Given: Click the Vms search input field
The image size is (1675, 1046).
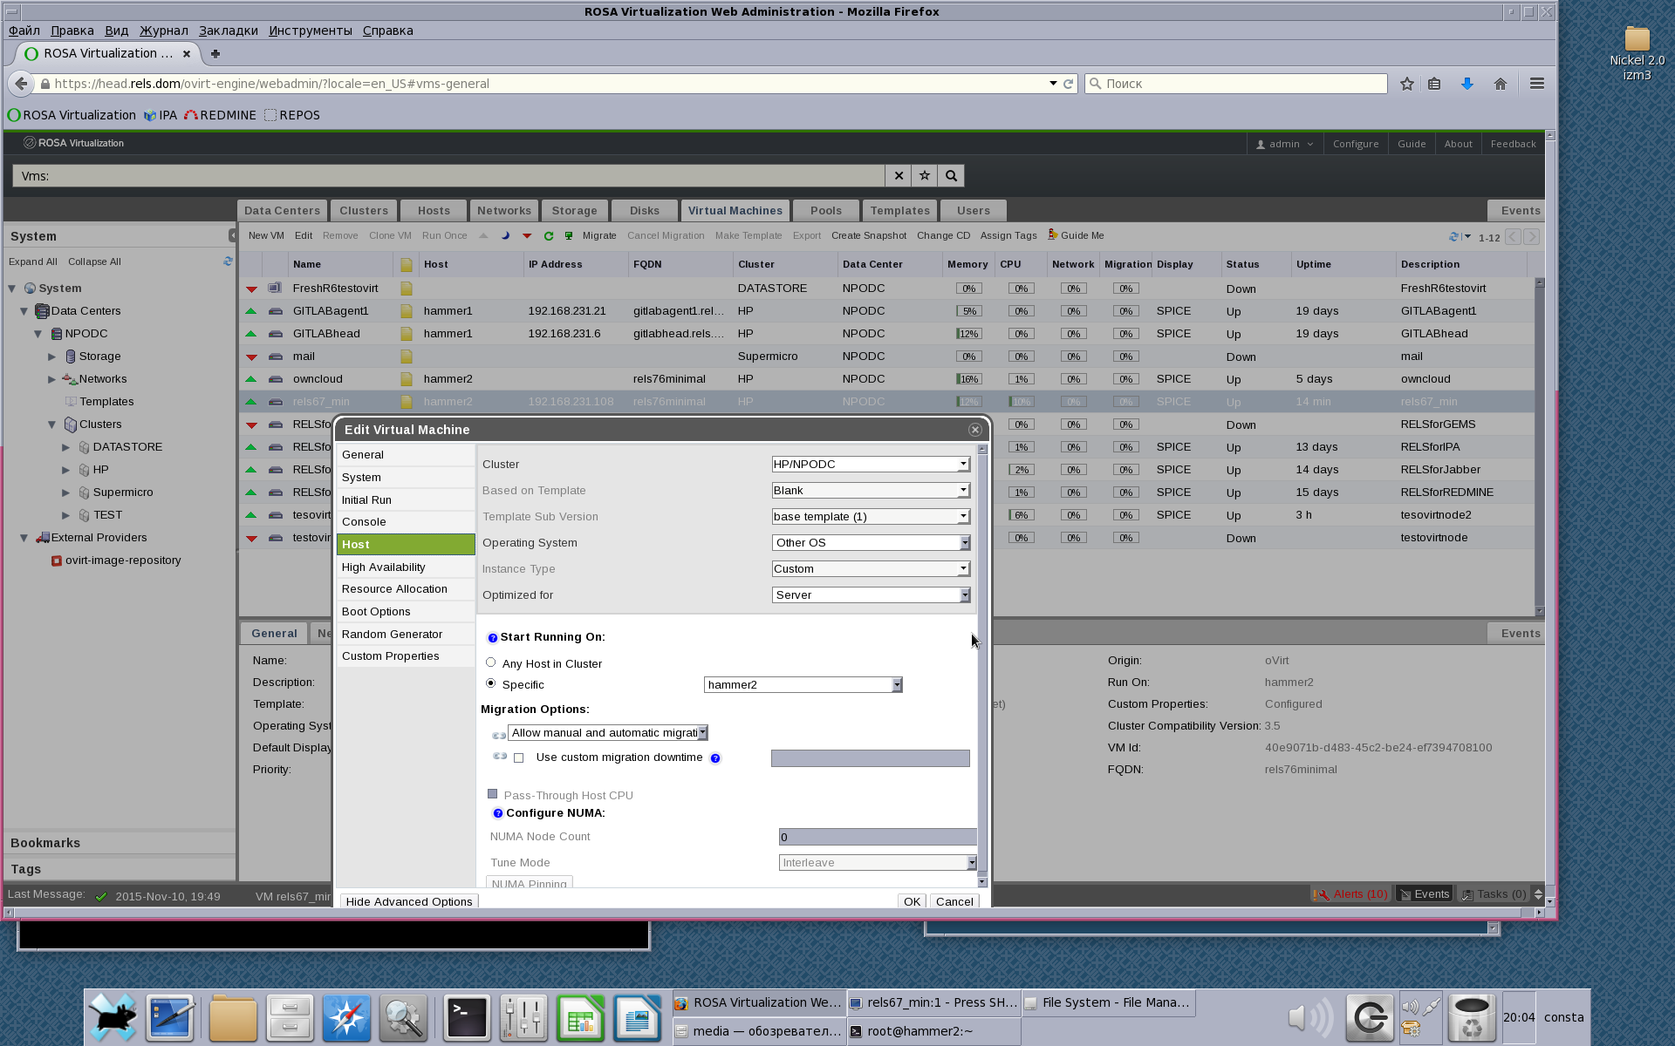Looking at the screenshot, I should pyautogui.click(x=448, y=175).
